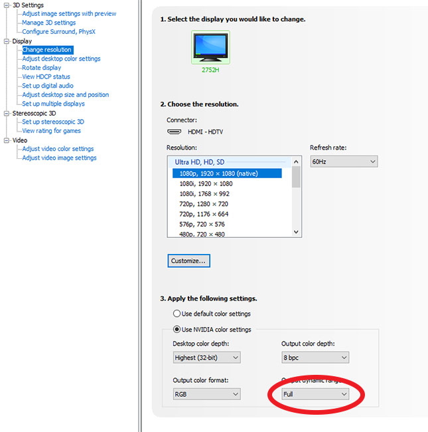428x432 pixels.
Task: Open Rotate display page
Action: tap(42, 68)
